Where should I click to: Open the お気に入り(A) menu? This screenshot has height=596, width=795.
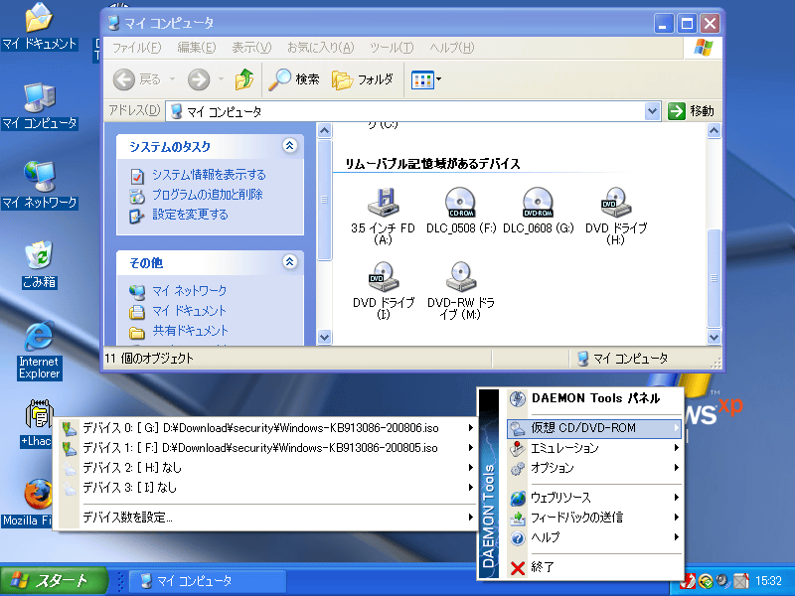click(x=320, y=48)
